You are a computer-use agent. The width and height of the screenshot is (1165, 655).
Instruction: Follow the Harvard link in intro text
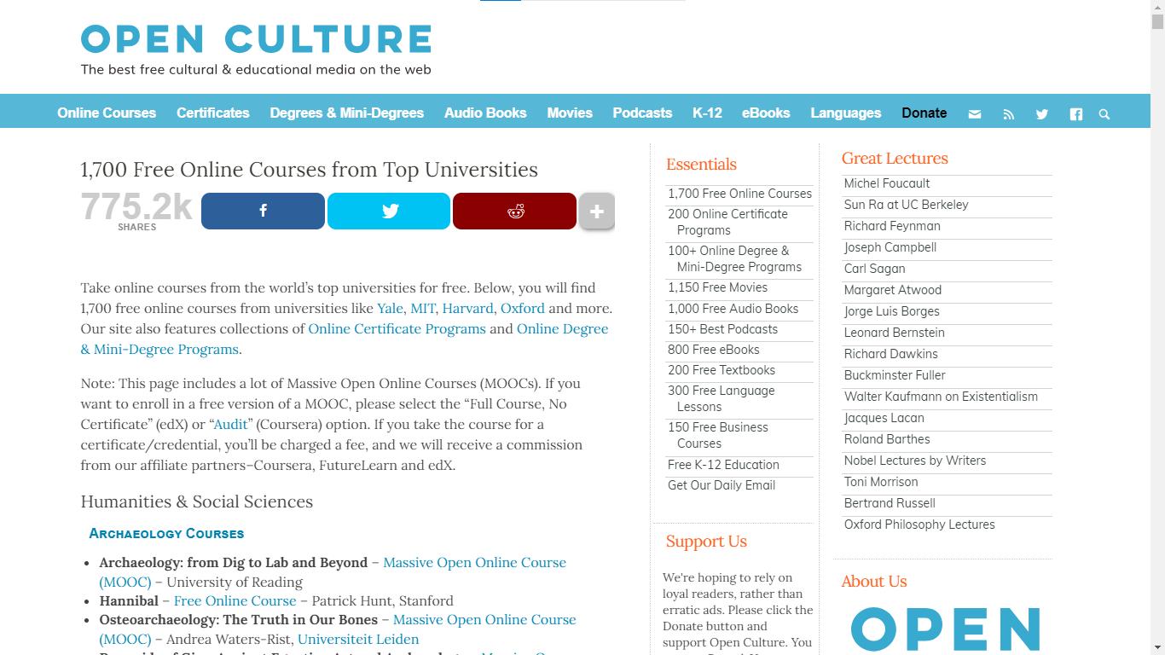[x=468, y=308]
